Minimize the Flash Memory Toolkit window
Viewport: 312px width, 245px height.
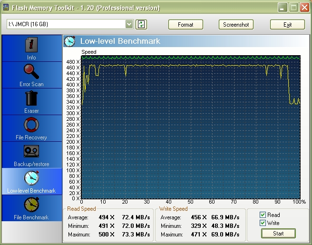(283, 8)
